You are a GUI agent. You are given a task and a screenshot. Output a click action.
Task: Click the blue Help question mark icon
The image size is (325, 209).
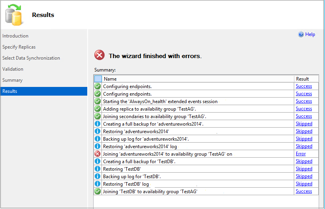(x=301, y=34)
